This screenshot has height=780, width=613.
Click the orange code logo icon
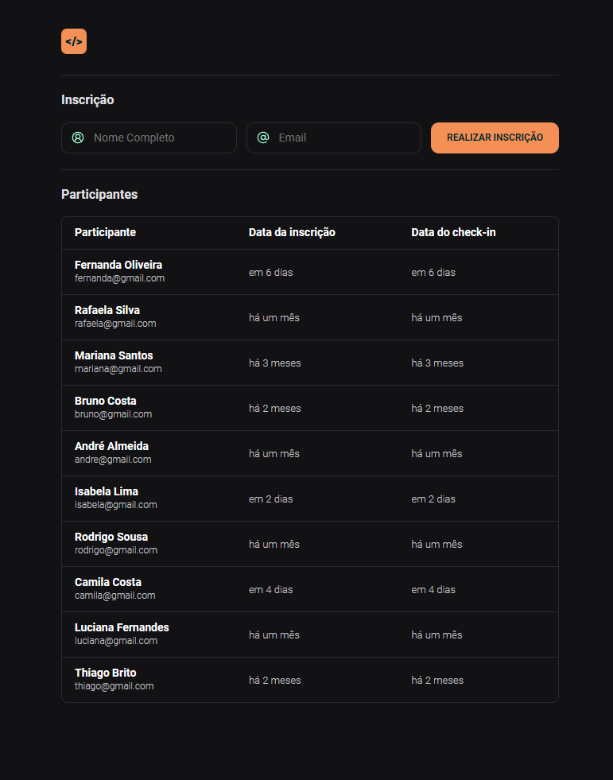pos(74,41)
